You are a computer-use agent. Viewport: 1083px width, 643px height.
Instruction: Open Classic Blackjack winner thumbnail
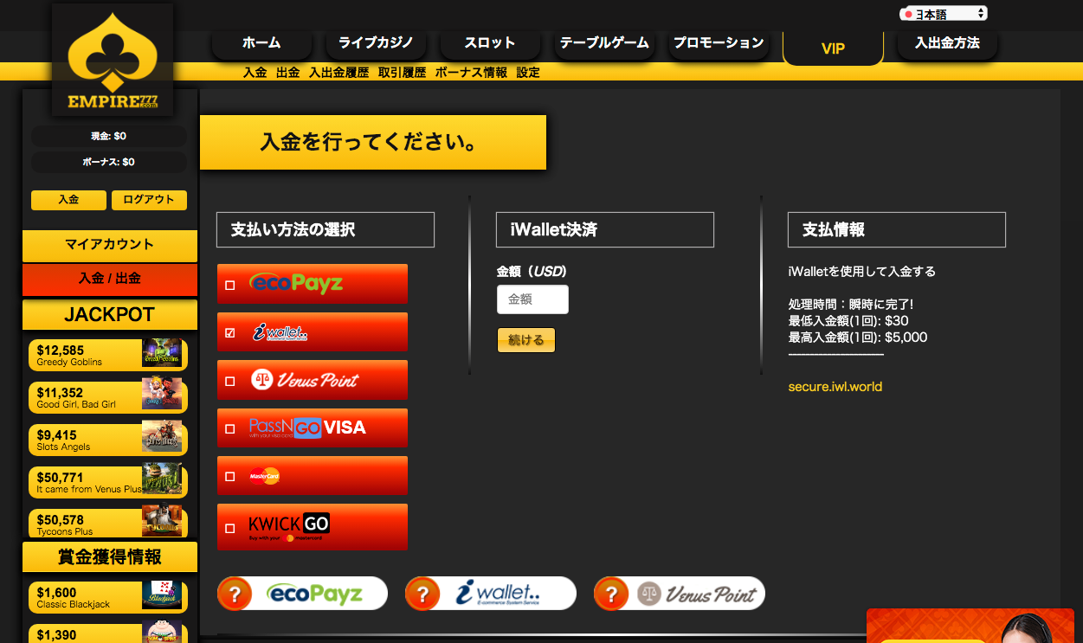tap(162, 596)
